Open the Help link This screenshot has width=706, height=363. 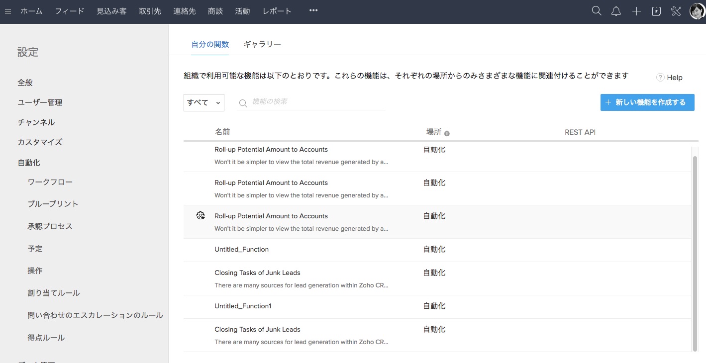[x=670, y=78]
